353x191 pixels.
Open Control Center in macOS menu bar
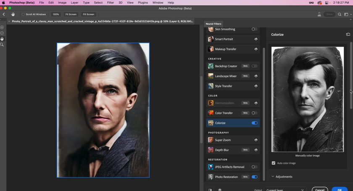(327, 3)
